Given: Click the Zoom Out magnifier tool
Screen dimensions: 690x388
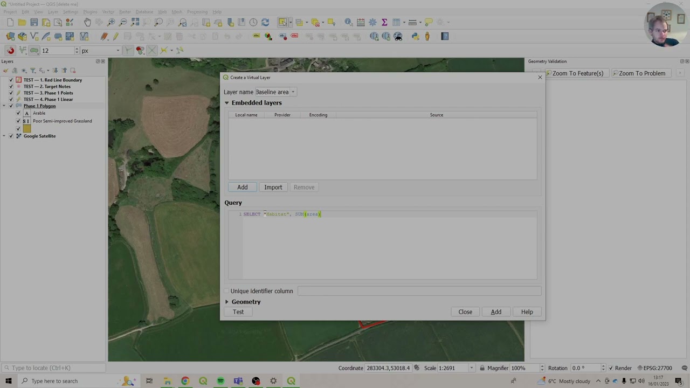Looking at the screenshot, I should pyautogui.click(x=123, y=22).
